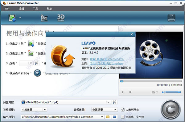Play the preview video
This screenshot has width=185, height=122.
pyautogui.click(x=123, y=92)
